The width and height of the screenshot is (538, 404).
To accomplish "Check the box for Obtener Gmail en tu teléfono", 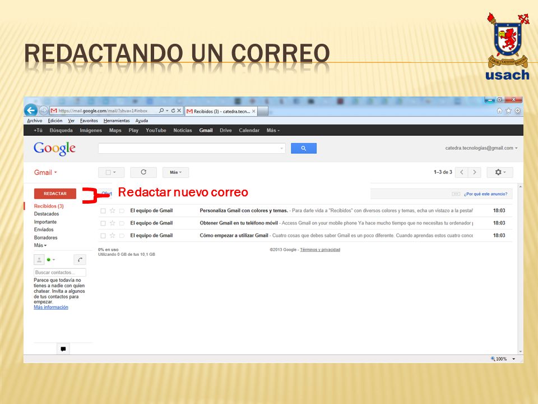I will [103, 223].
